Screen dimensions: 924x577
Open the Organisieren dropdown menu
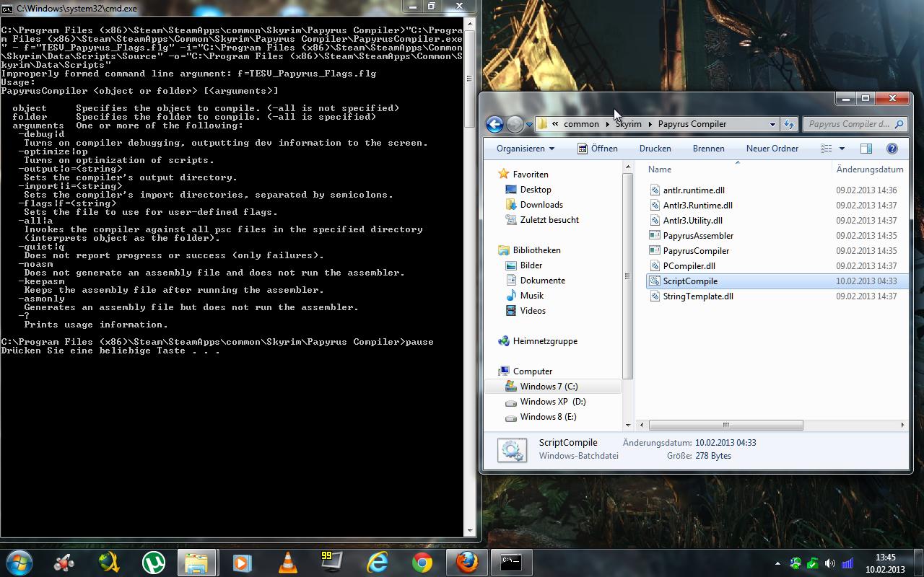(525, 149)
